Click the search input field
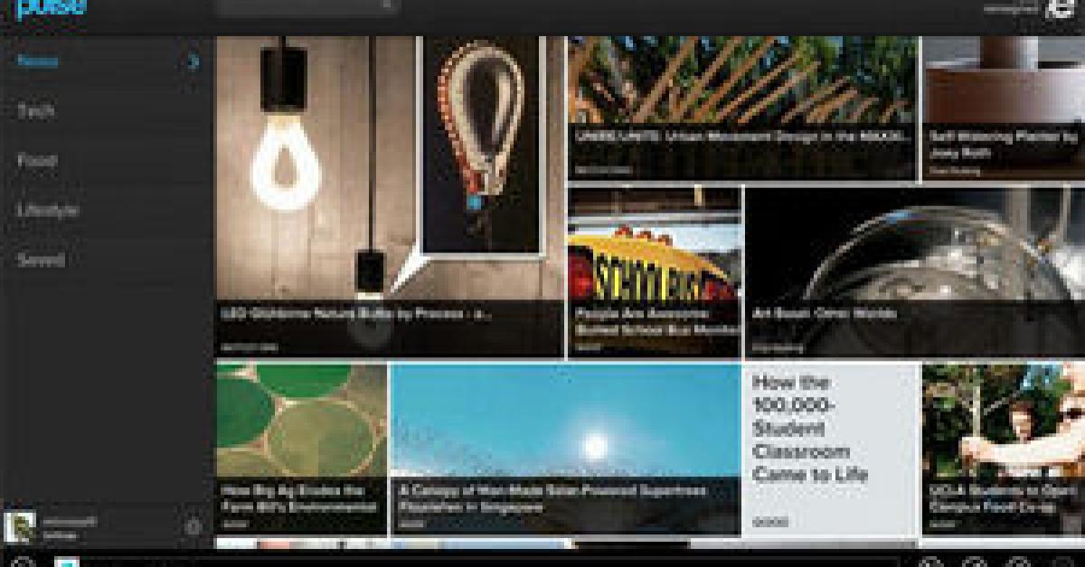 click(307, 5)
